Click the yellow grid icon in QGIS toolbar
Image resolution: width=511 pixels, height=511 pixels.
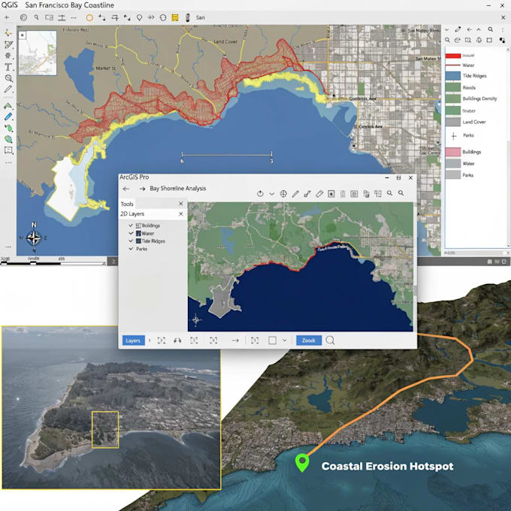point(175,17)
